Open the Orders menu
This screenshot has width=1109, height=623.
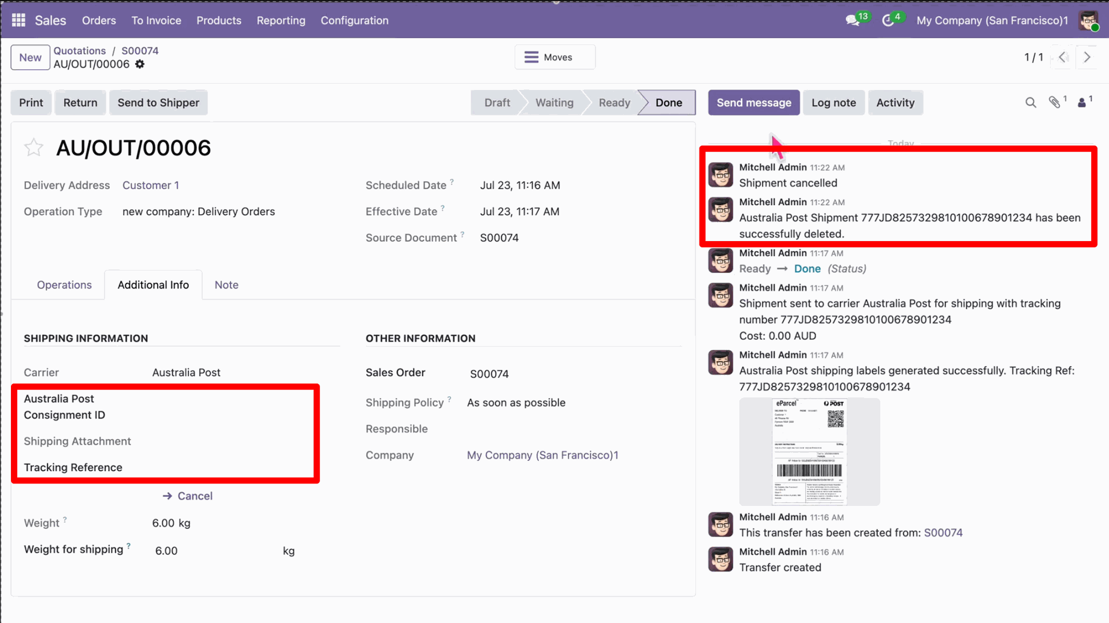(99, 20)
